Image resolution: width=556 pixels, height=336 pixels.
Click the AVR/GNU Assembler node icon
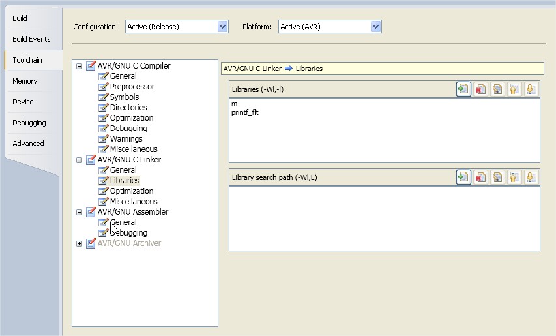(91, 212)
